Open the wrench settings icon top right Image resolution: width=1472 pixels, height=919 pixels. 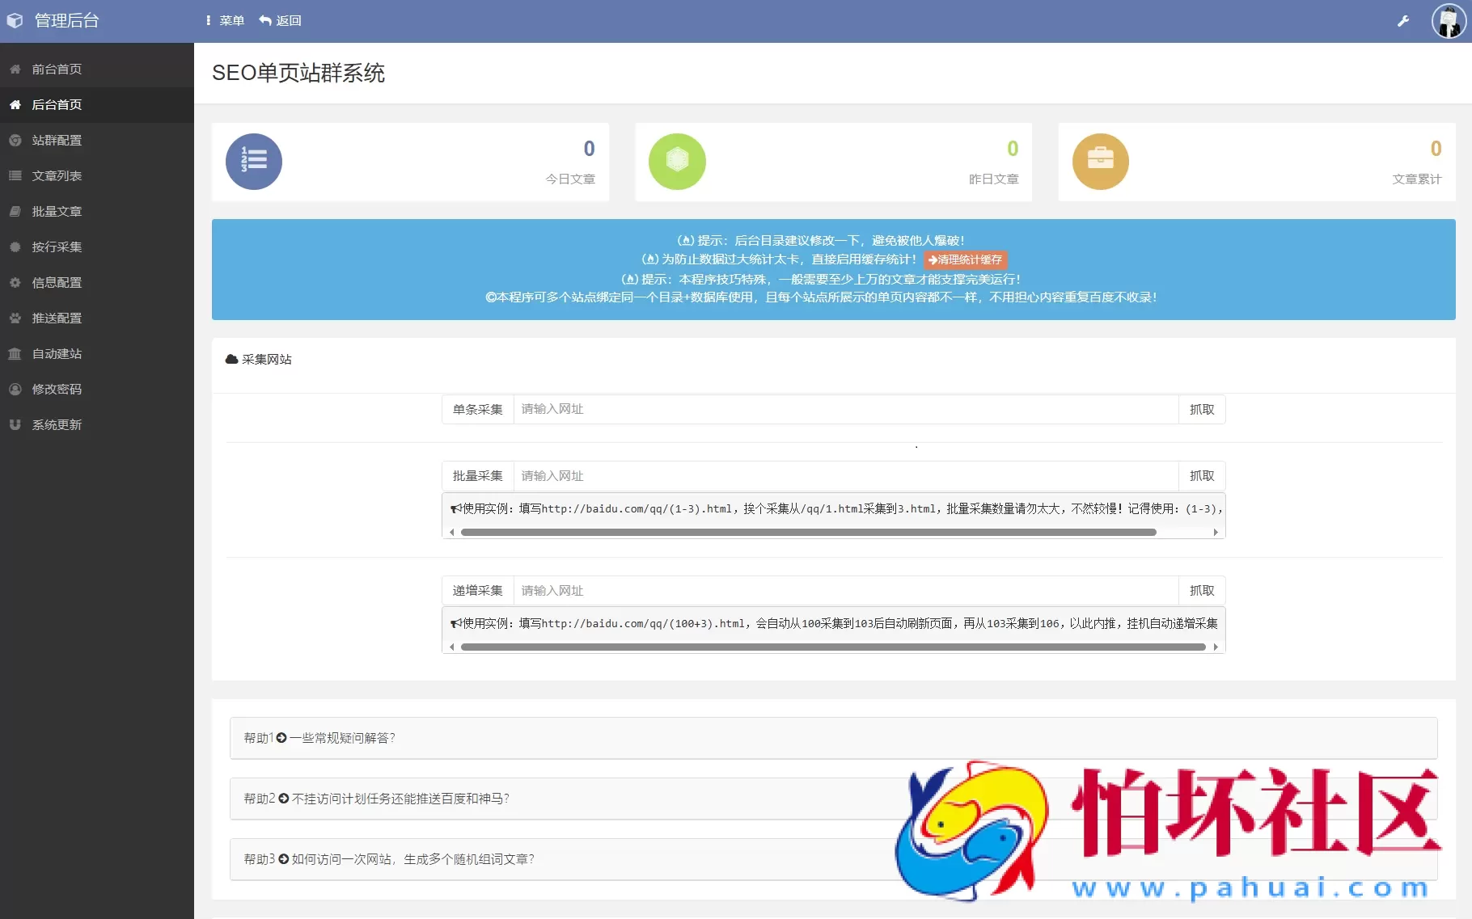(x=1403, y=20)
